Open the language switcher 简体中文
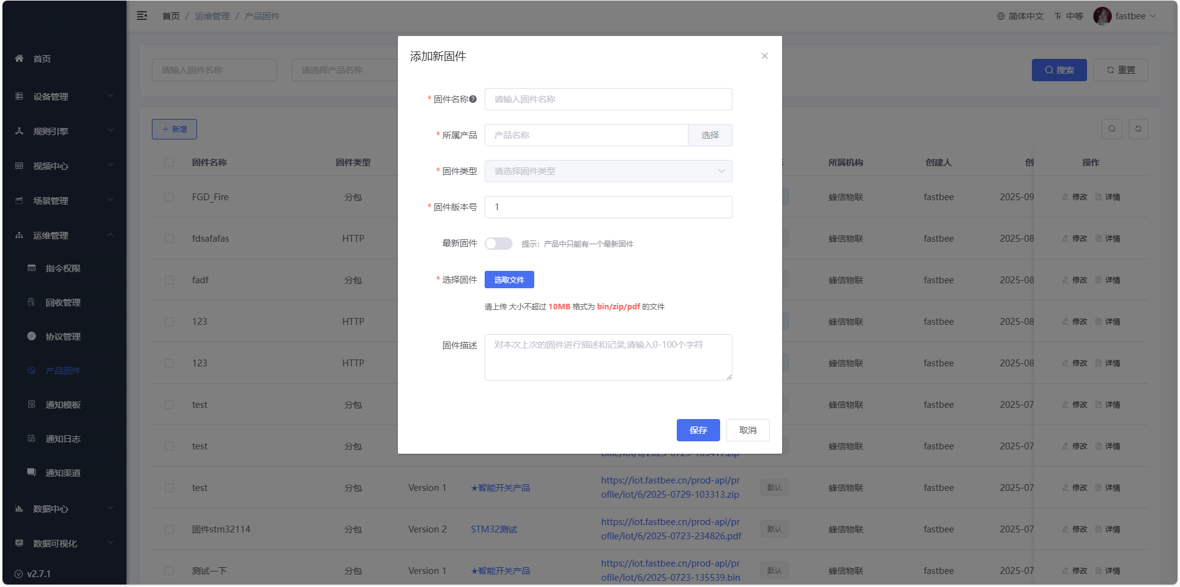1180x587 pixels. point(1020,16)
